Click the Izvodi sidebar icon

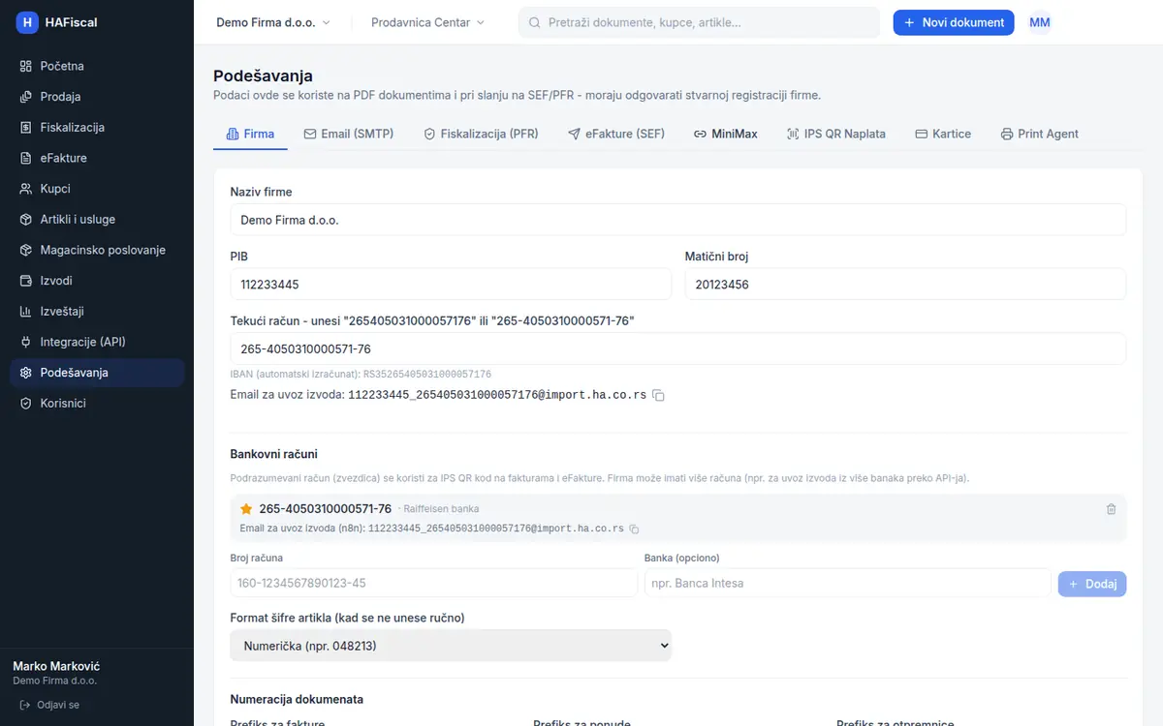26,281
